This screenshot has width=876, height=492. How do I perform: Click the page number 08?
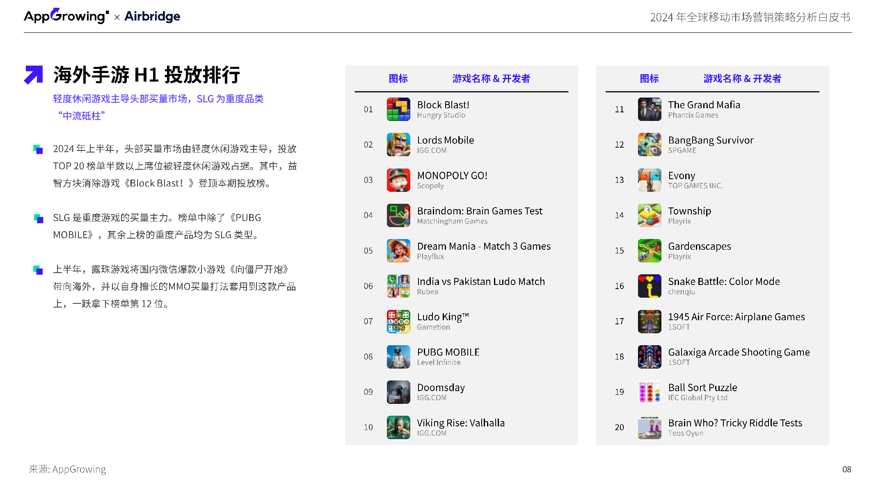tap(846, 469)
